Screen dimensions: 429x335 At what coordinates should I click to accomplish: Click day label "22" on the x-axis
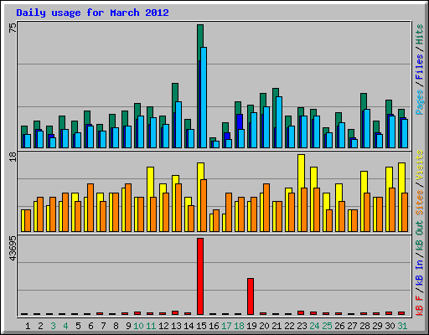click(289, 326)
